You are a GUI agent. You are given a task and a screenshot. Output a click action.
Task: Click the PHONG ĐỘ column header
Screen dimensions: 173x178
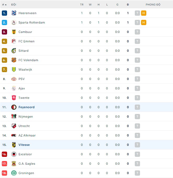153,5
